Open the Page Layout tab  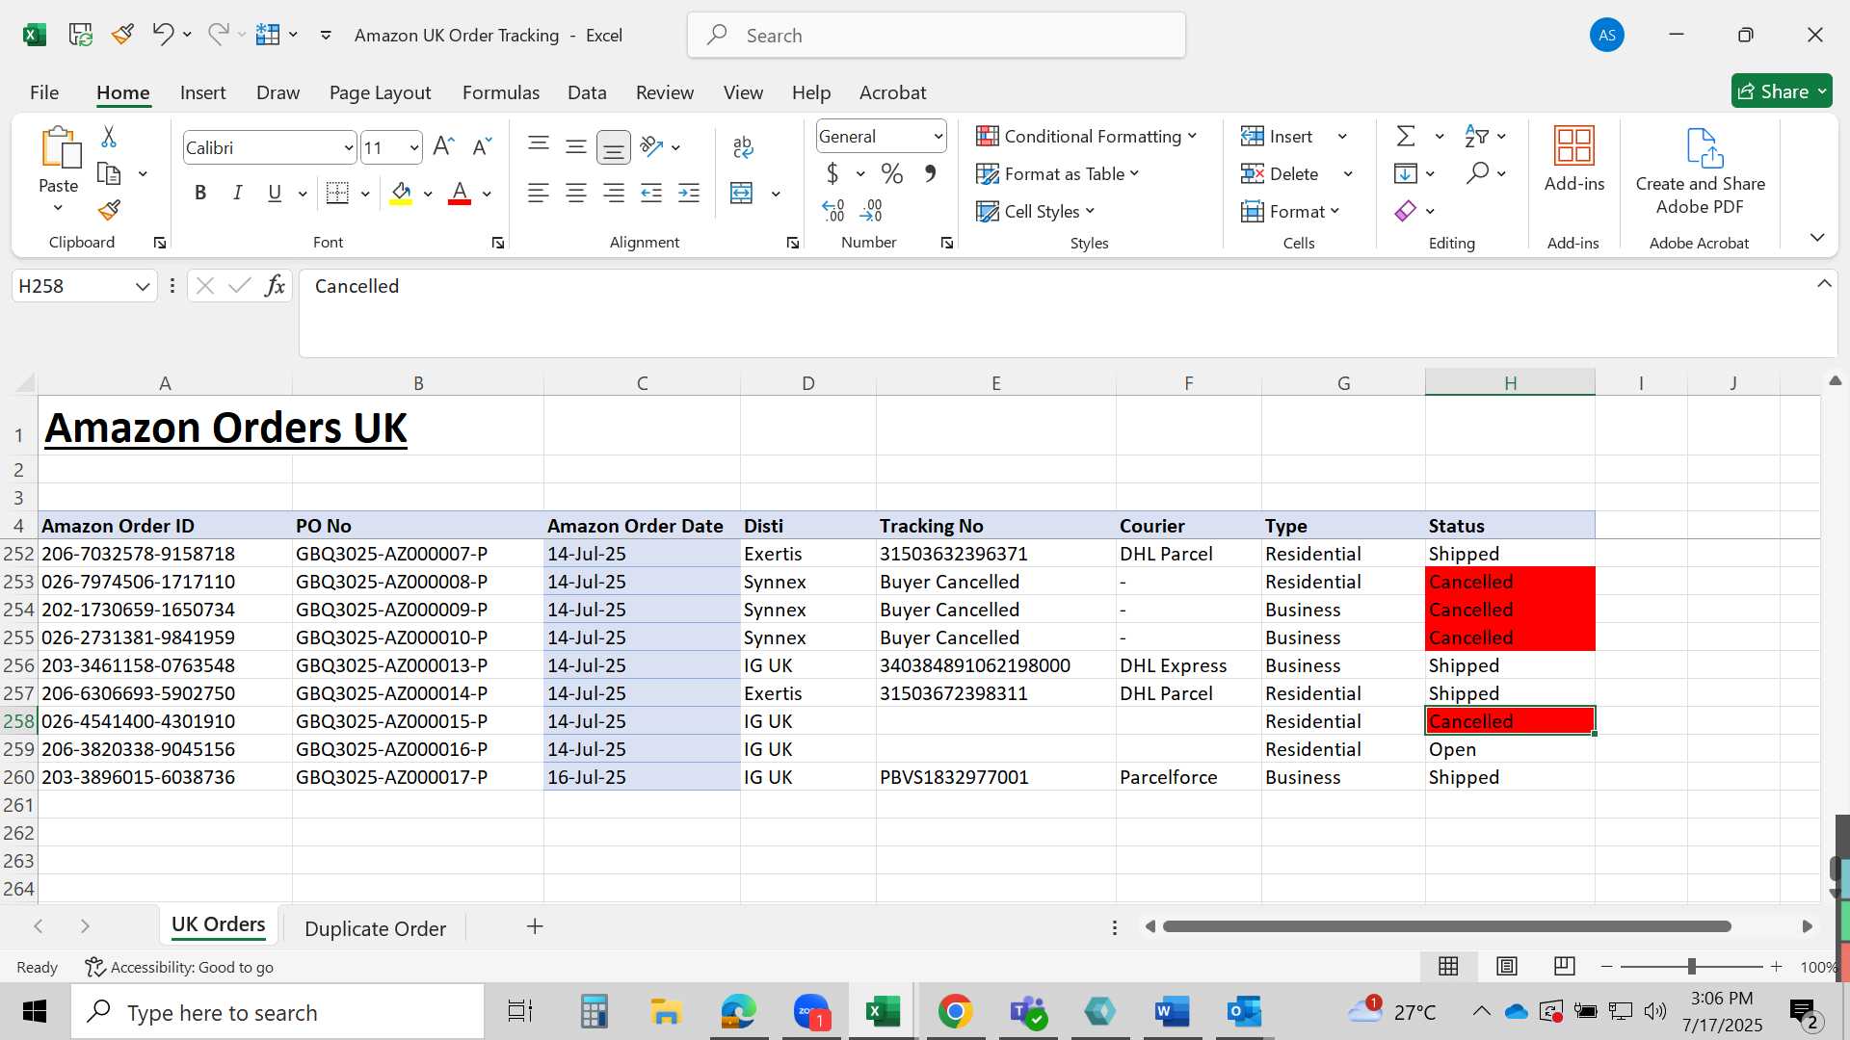tap(380, 92)
